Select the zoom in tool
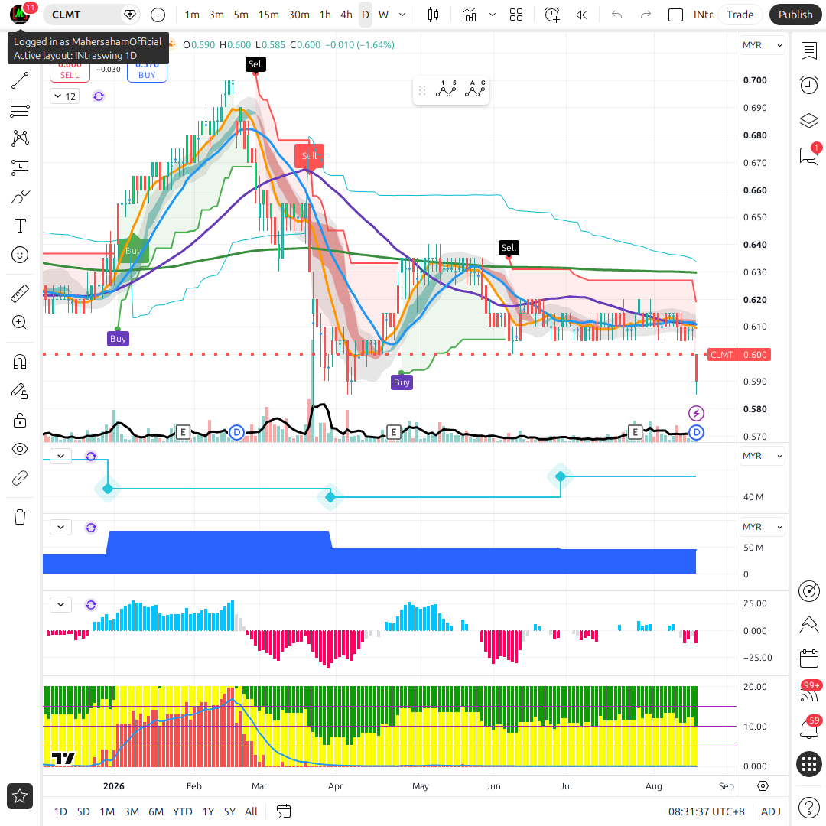 click(20, 323)
